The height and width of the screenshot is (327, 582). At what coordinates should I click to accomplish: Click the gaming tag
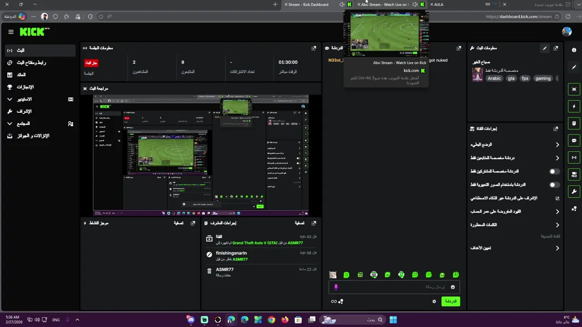pyautogui.click(x=543, y=79)
